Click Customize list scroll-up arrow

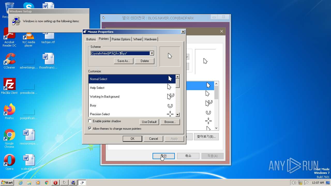tap(177, 77)
